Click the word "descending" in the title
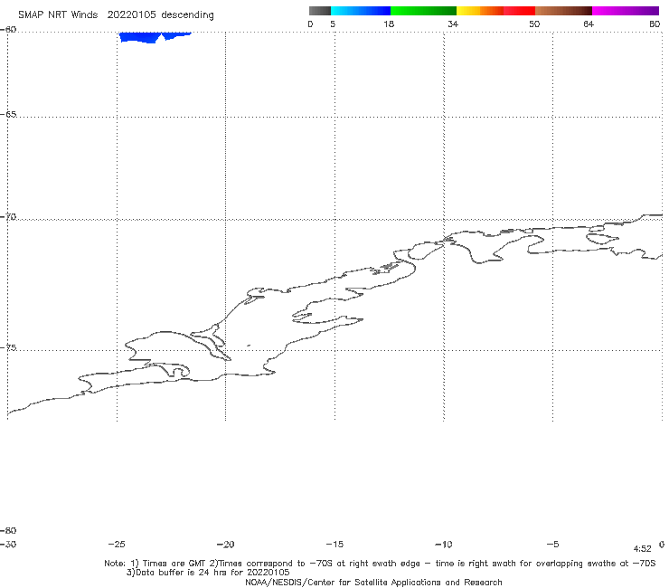Viewport: 669px width, 588px height. click(x=187, y=15)
